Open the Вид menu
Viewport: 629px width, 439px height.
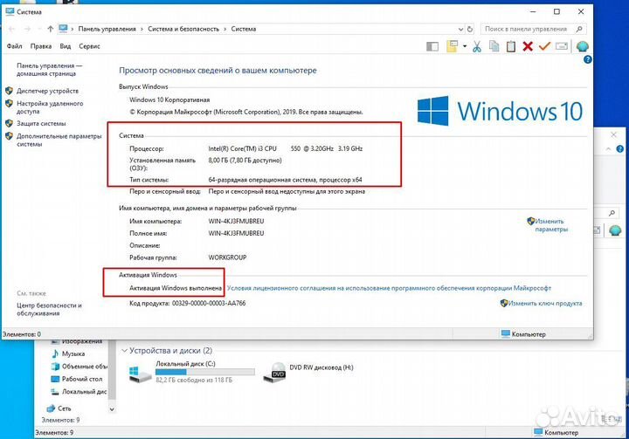pos(66,46)
